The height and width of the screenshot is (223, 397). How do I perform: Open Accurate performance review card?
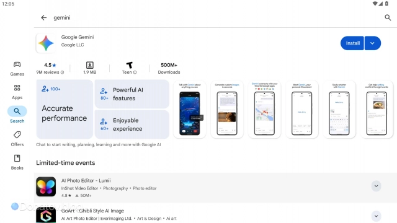point(65,109)
